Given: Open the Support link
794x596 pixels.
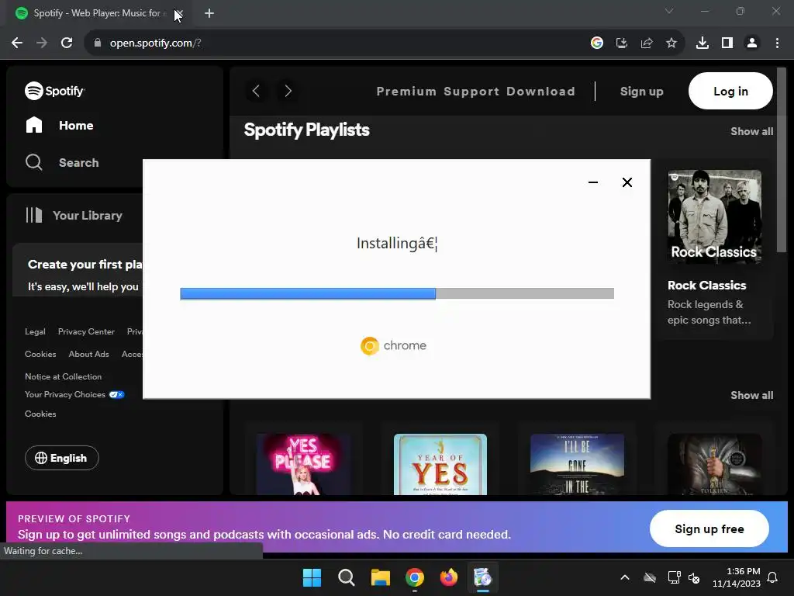Looking at the screenshot, I should [471, 92].
